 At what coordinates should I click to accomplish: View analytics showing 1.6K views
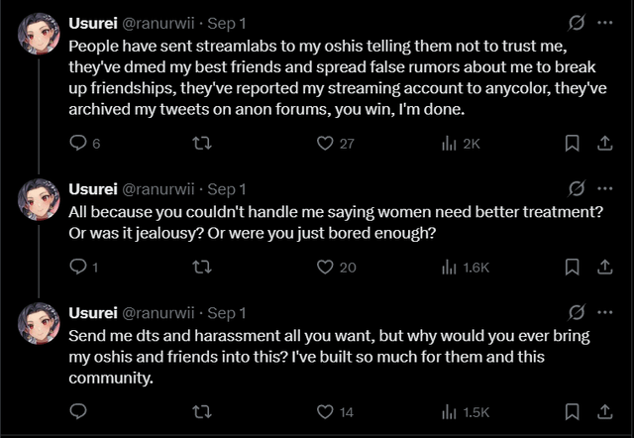[449, 267]
